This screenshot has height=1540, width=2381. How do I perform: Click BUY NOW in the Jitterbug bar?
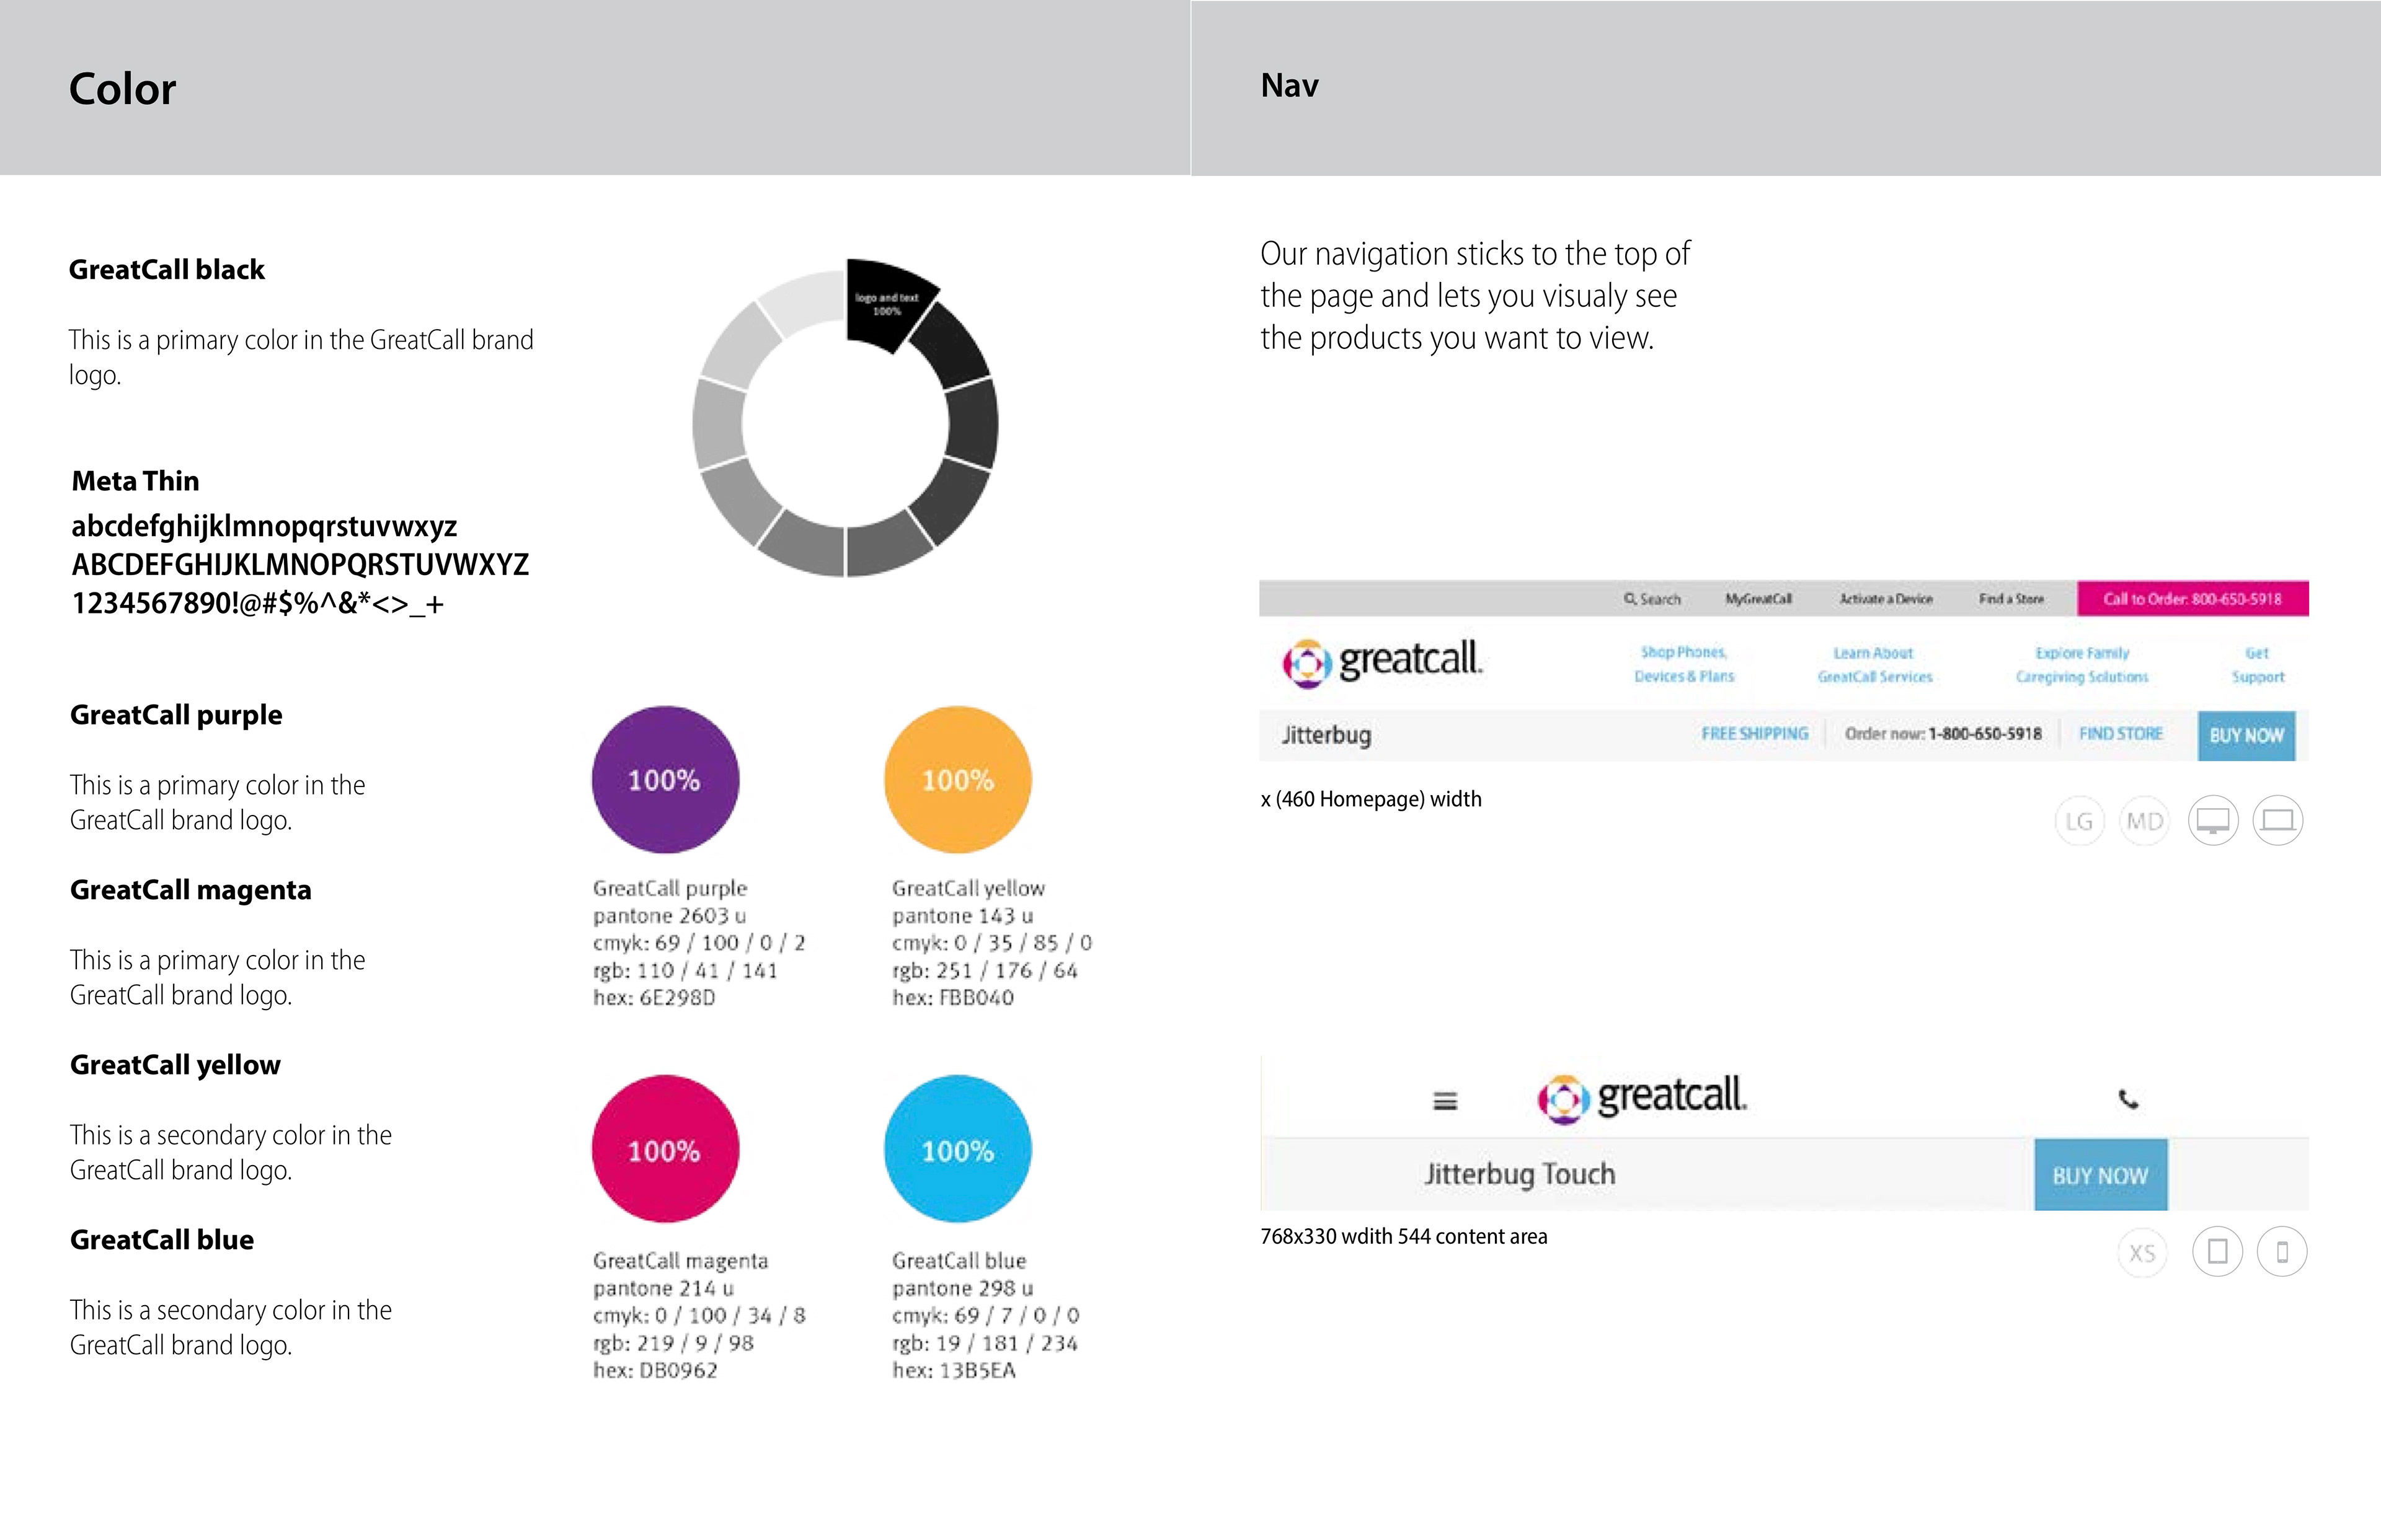click(2246, 735)
